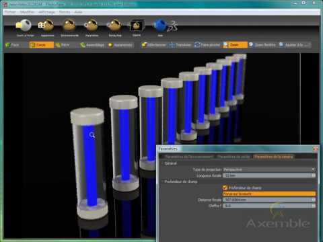Switch to Paramètres de sortie tab
The image size is (323, 242).
pos(234,157)
